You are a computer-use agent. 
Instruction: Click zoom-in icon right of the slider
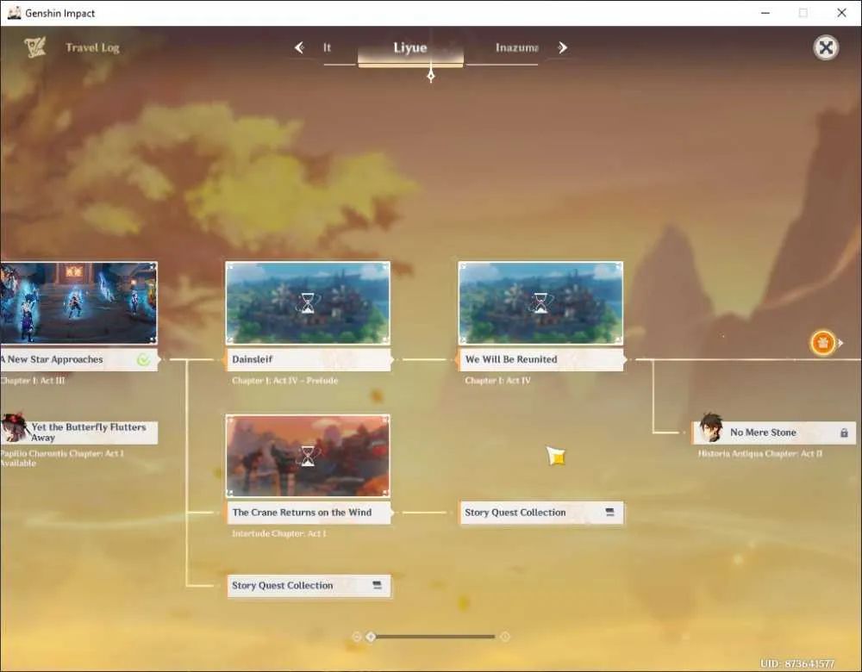pyautogui.click(x=505, y=637)
